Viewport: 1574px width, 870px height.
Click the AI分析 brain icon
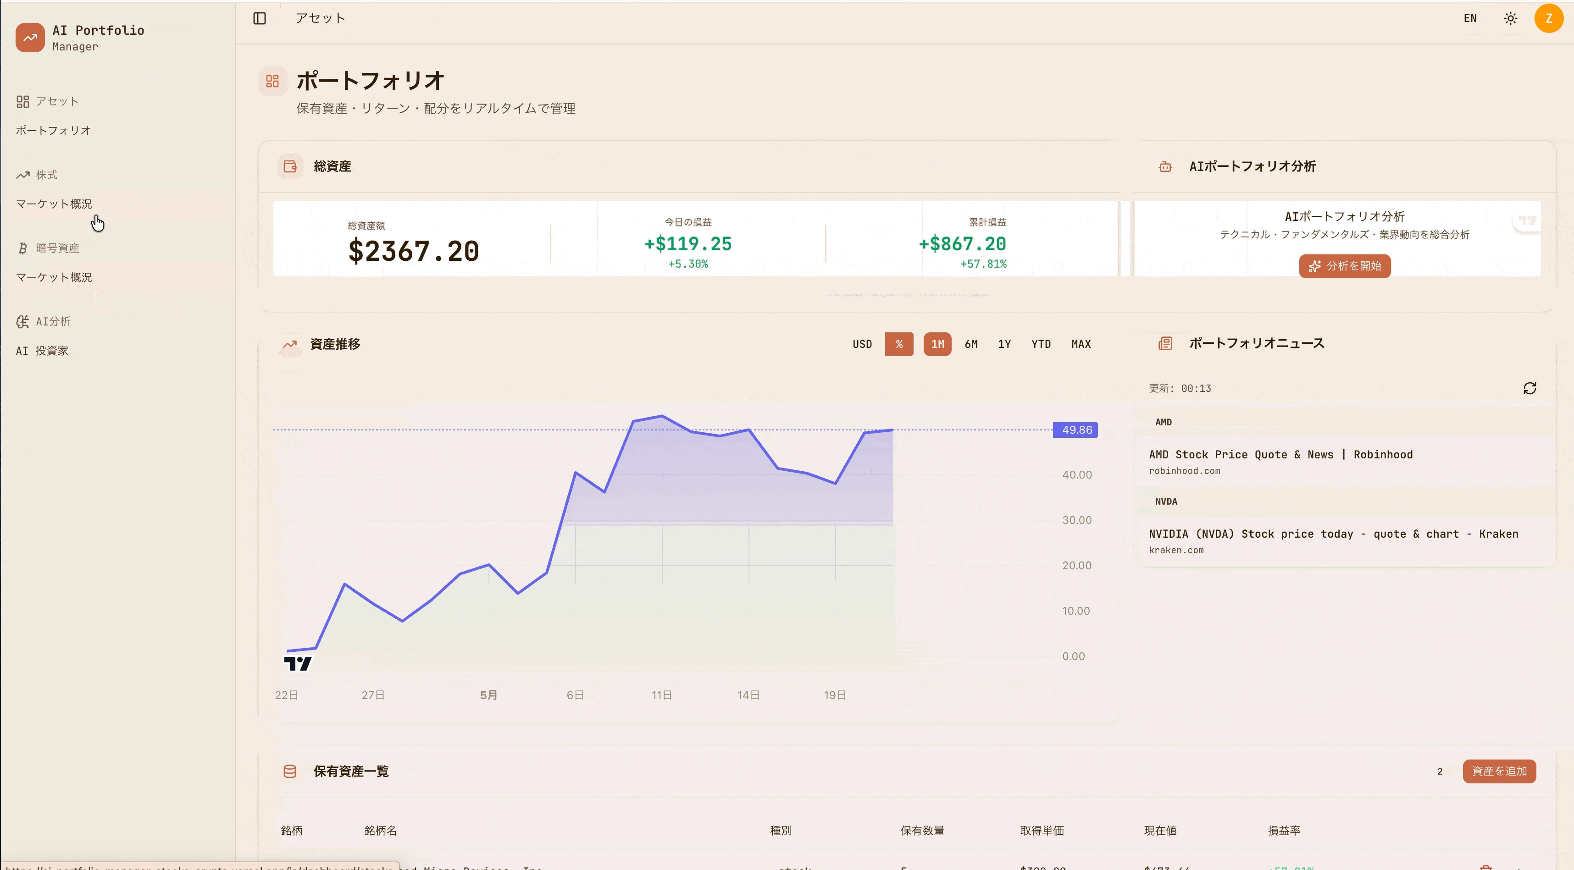tap(22, 321)
